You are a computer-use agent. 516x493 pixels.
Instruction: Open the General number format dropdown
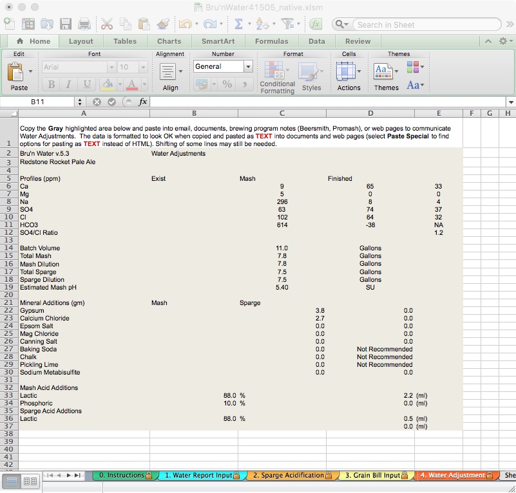(248, 66)
